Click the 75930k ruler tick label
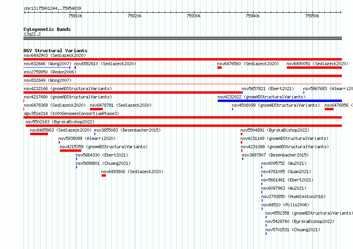353x249 pixels. 194,16
